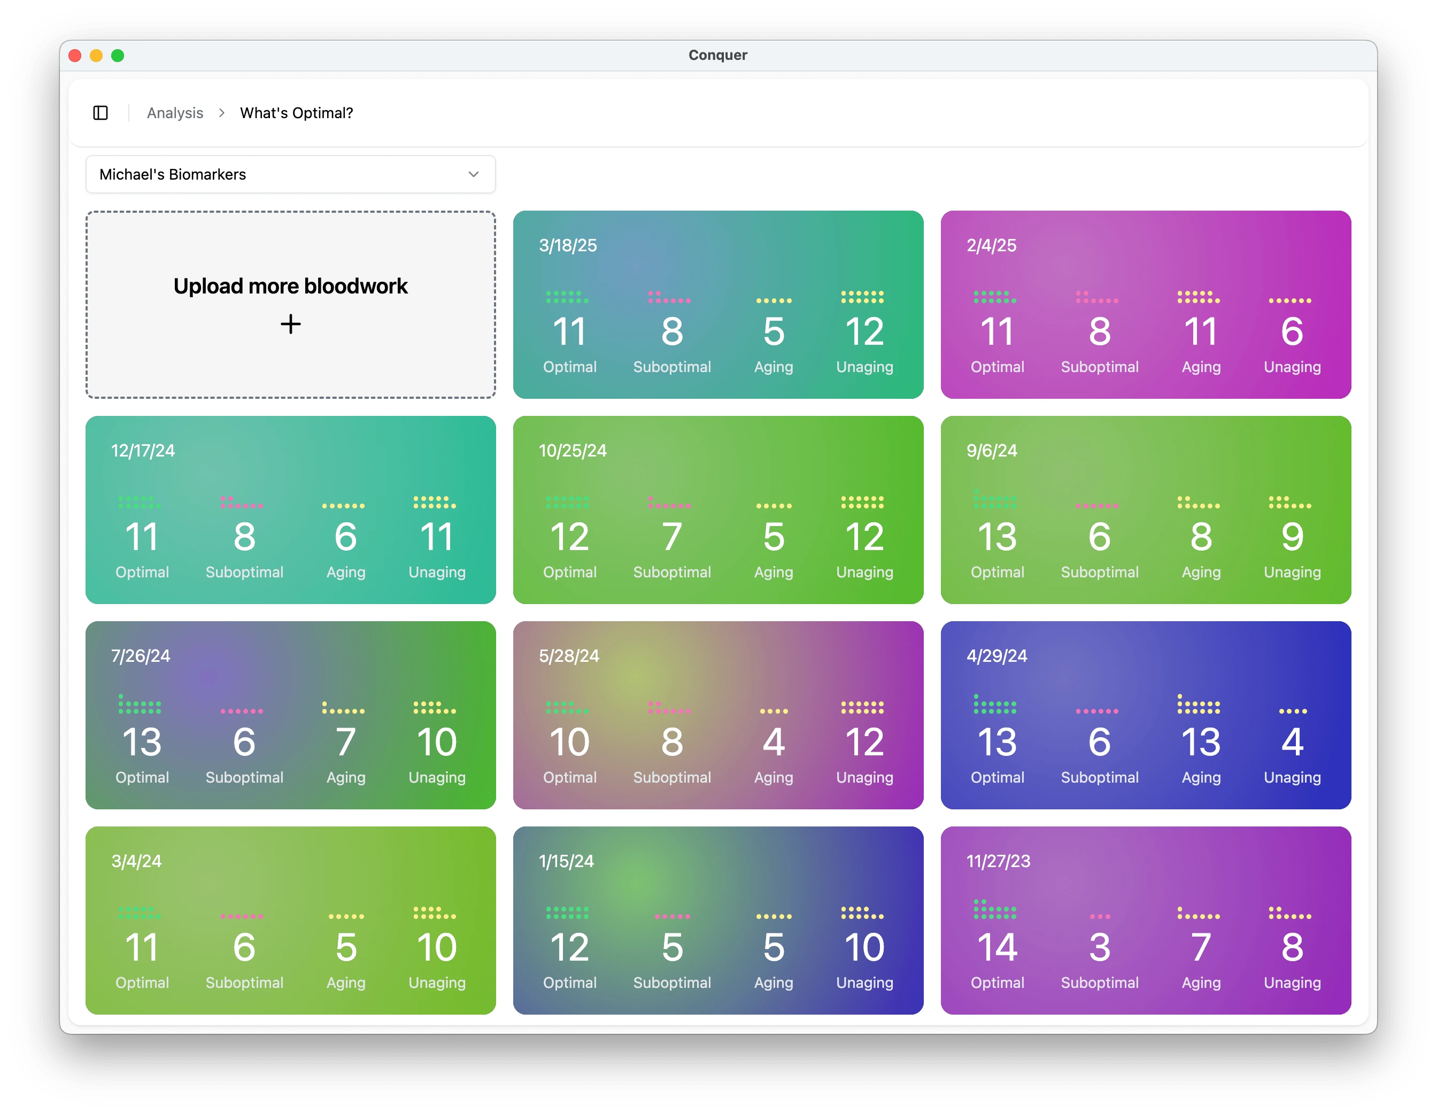Click the breadcrumb chevron separator icon

tap(222, 113)
